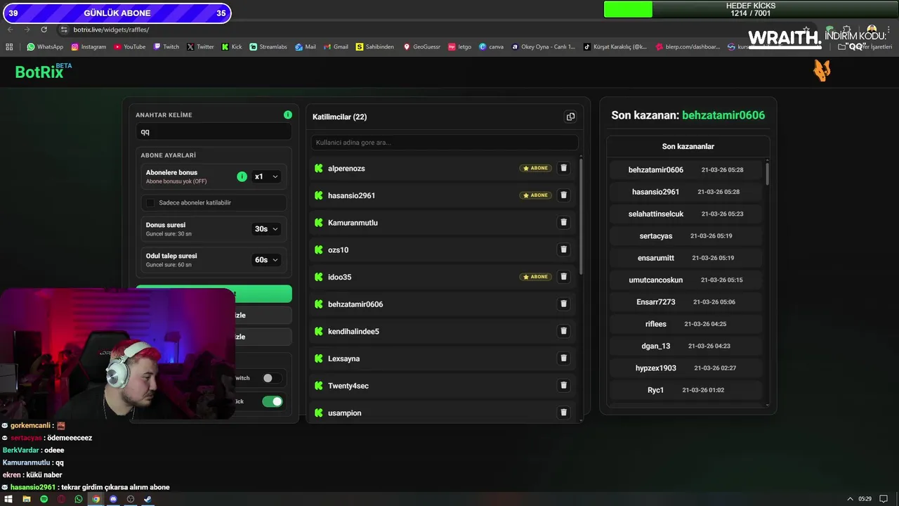
Task: Click the BotRix logo
Action: click(x=43, y=71)
